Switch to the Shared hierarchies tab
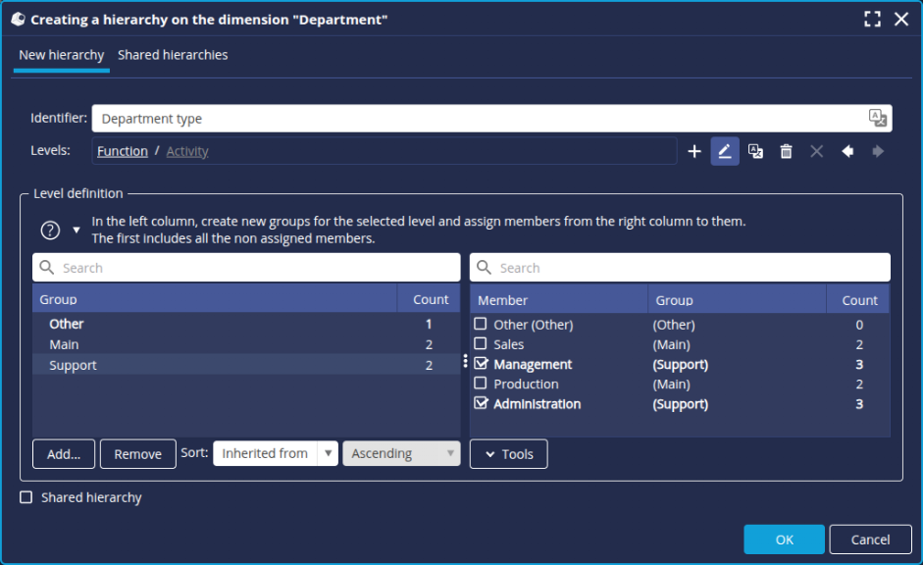 click(173, 55)
